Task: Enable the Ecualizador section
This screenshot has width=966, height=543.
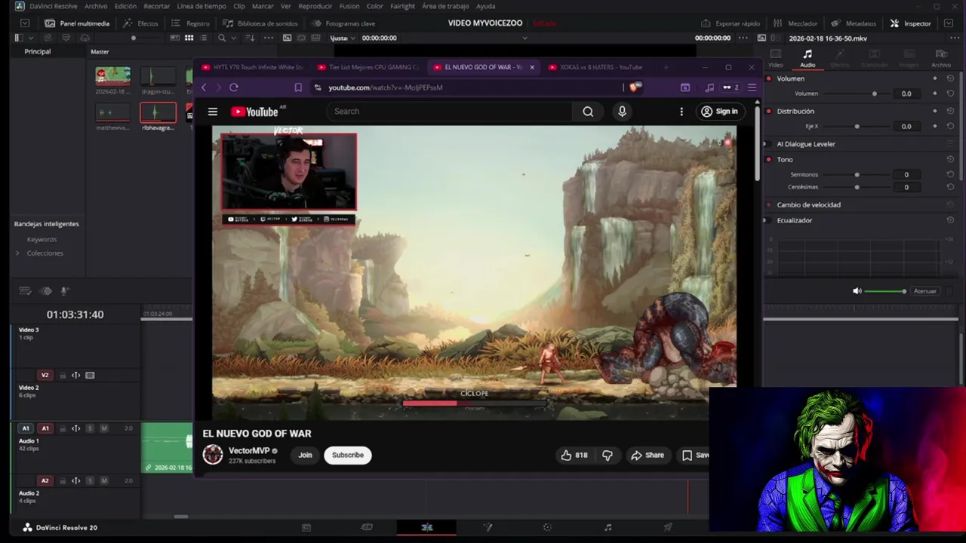Action: tap(769, 220)
